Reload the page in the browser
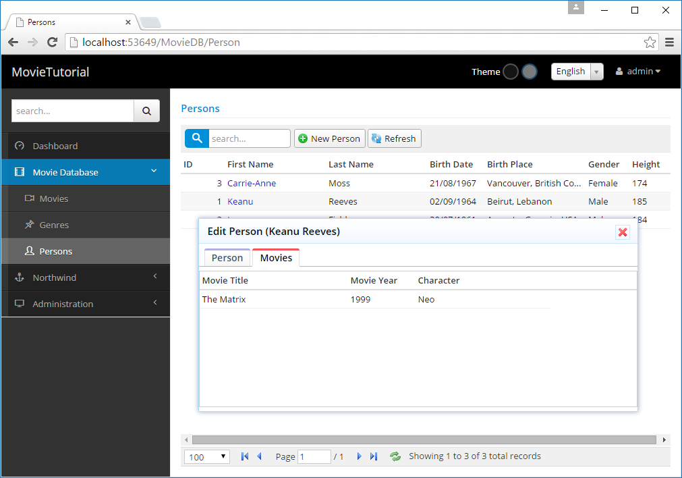 52,43
